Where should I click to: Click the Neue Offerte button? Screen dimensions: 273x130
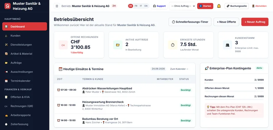pyautogui.click(x=226, y=22)
